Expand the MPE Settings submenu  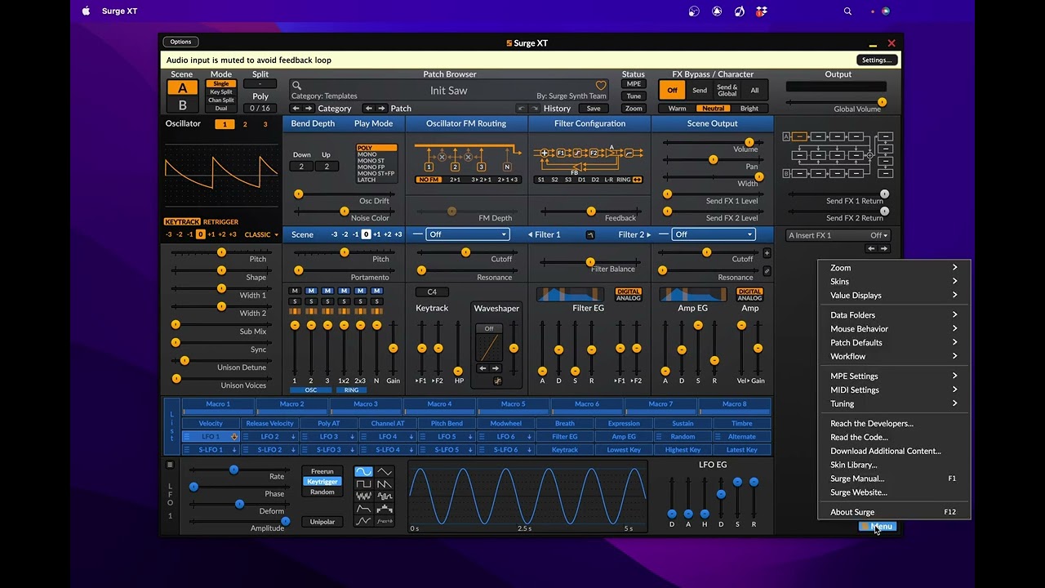click(894, 376)
